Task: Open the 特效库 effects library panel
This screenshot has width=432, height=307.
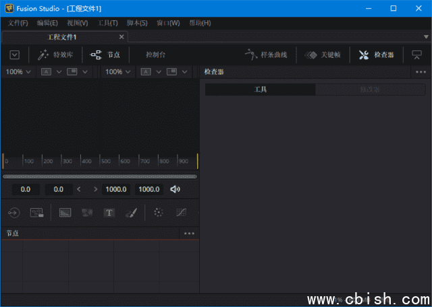Action: (x=55, y=55)
